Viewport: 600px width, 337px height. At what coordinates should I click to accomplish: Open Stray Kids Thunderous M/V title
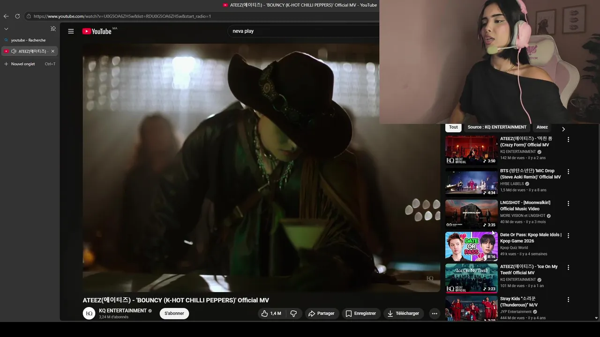tap(519, 301)
